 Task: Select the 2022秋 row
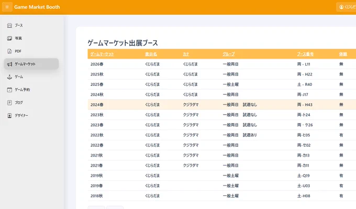pos(222,135)
